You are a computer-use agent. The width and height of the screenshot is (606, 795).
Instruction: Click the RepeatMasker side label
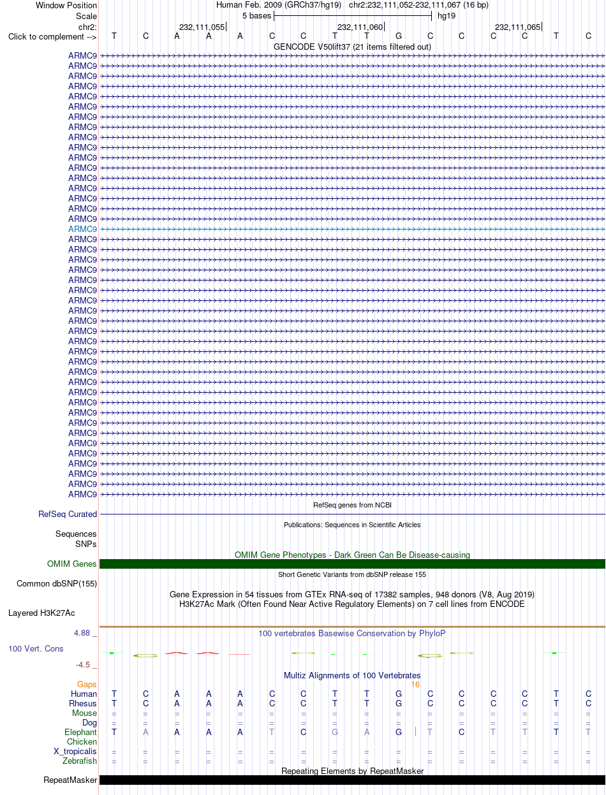(70, 780)
